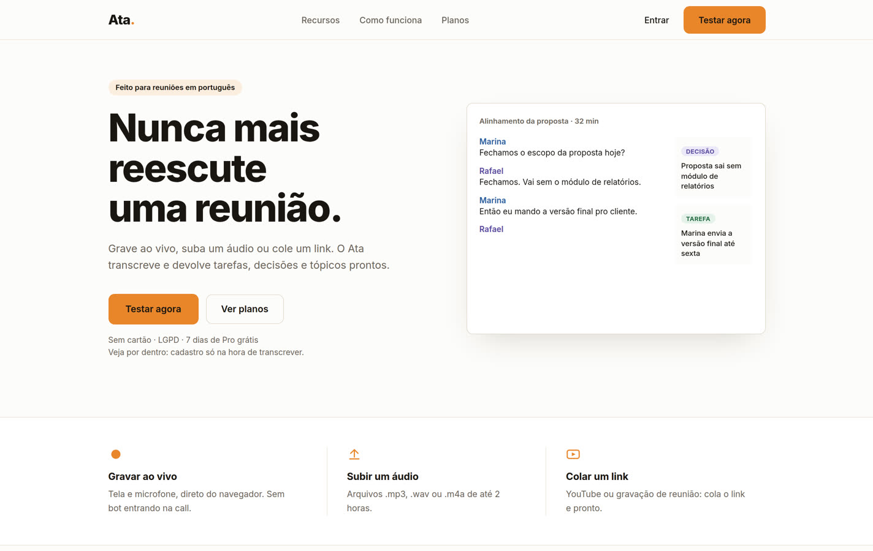This screenshot has height=551, width=873.
Task: Click the 'Nunca mais reescute uma reunião.' headline
Action: pyautogui.click(x=224, y=168)
